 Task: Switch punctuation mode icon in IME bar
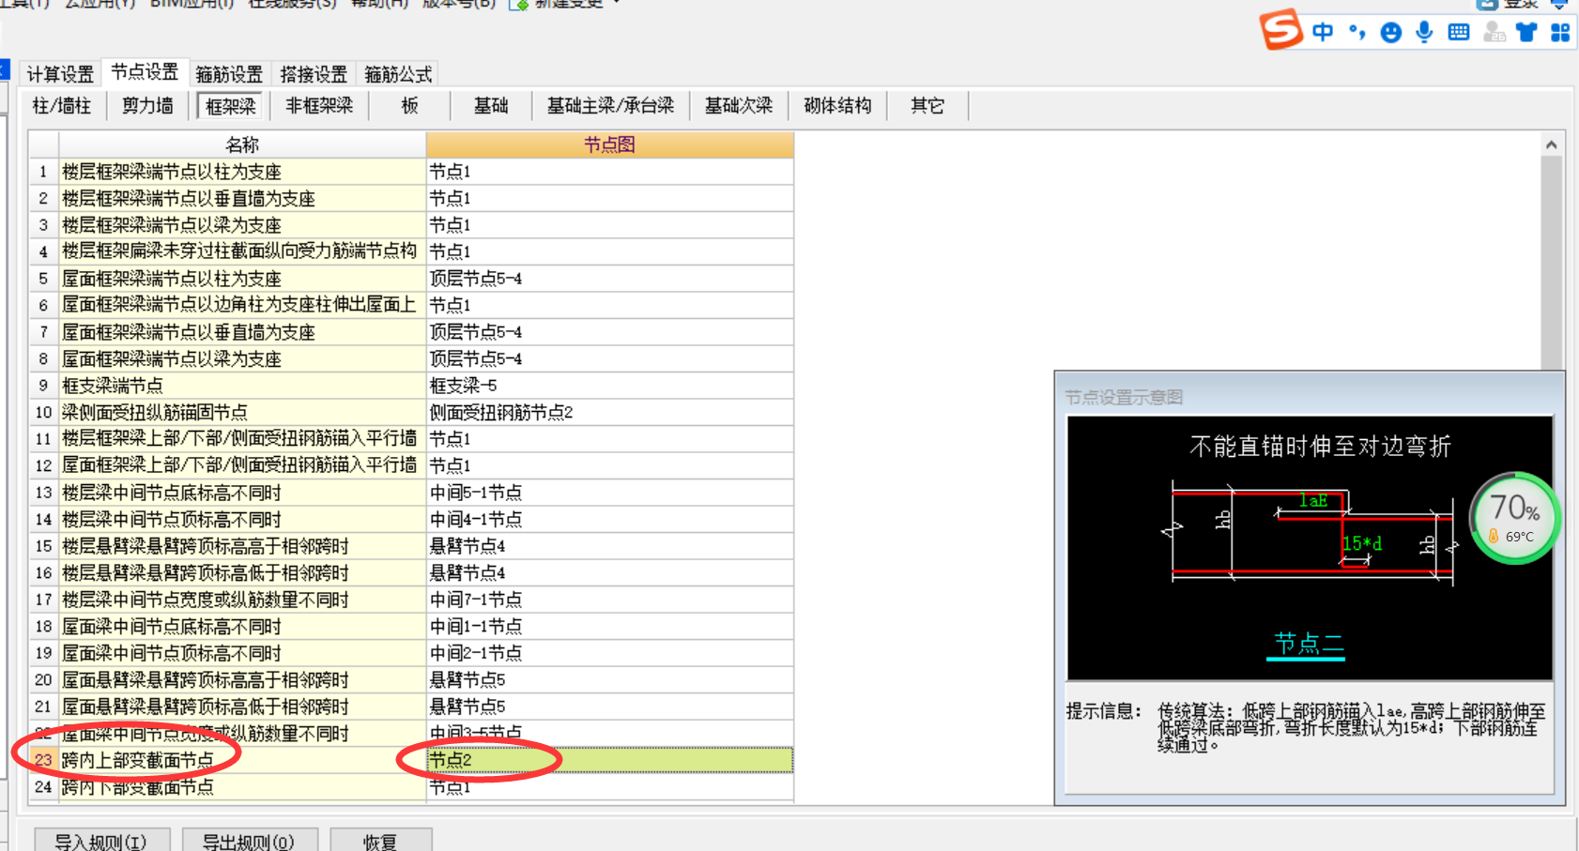click(x=1357, y=32)
